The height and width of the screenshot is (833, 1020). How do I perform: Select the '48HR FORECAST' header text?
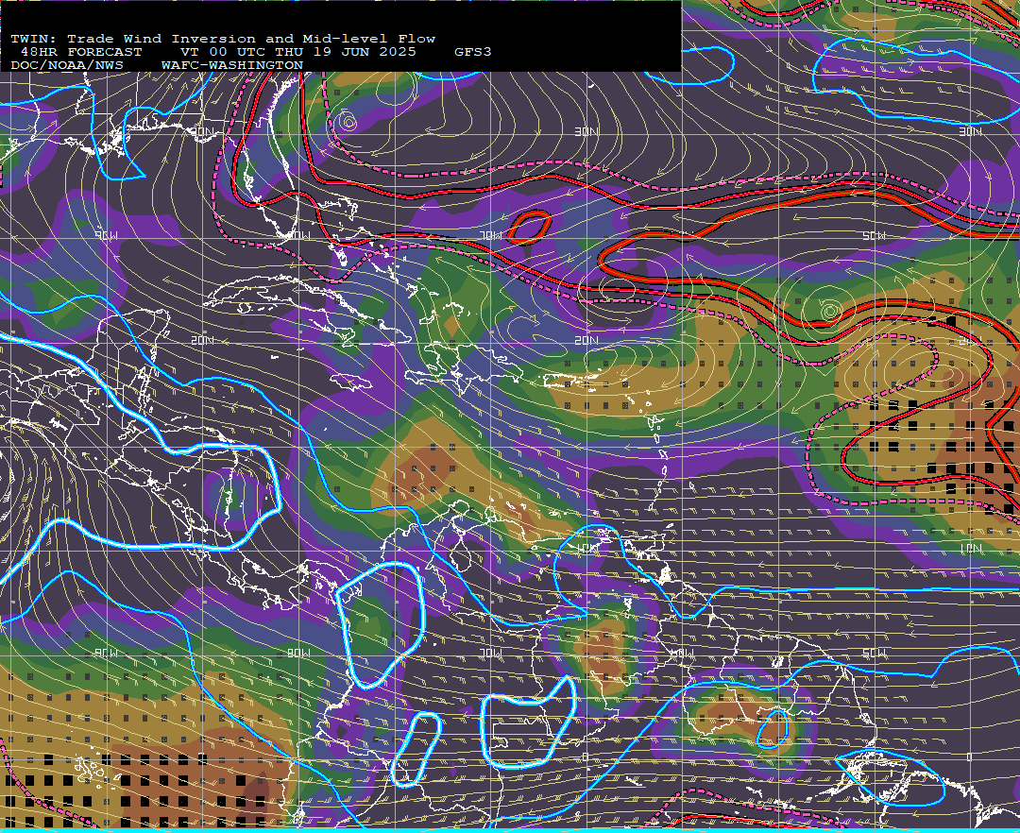[x=81, y=52]
